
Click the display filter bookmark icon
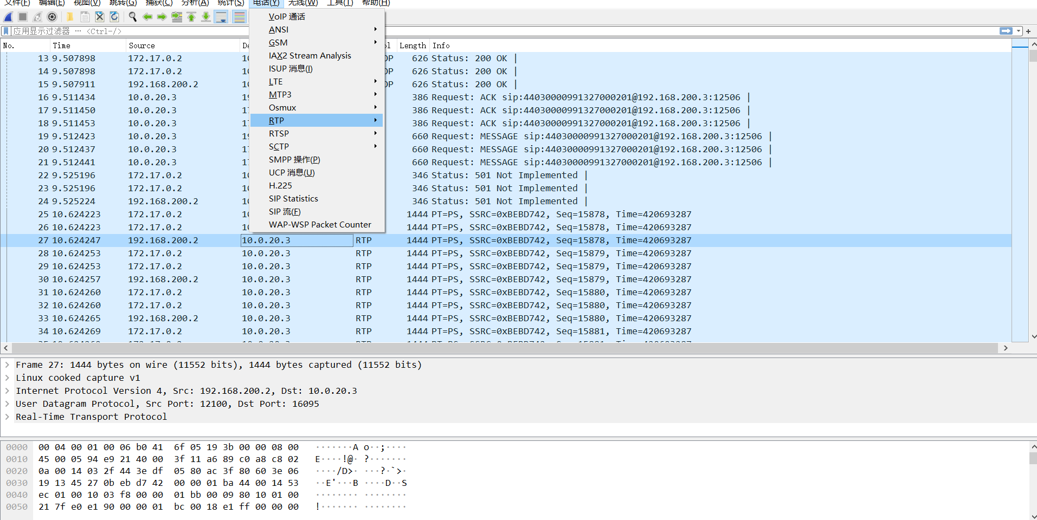tap(6, 31)
